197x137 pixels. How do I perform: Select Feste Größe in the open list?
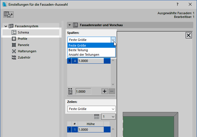(77, 45)
